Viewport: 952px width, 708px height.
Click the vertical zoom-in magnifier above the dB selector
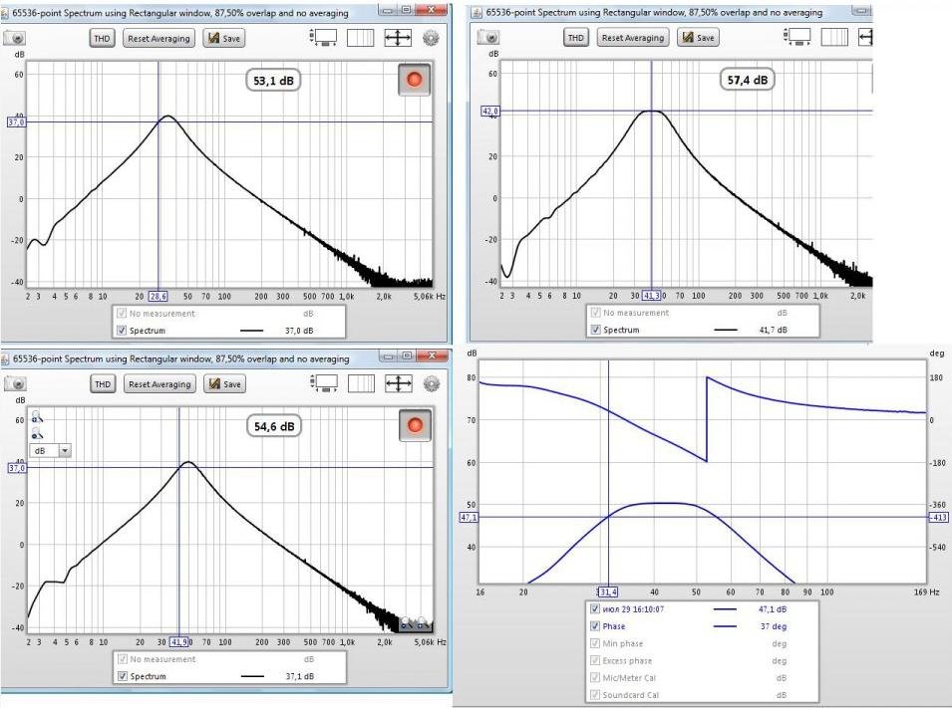coord(37,417)
